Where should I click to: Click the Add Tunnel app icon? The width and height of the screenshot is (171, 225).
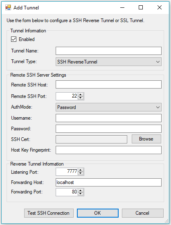(x=8, y=7)
